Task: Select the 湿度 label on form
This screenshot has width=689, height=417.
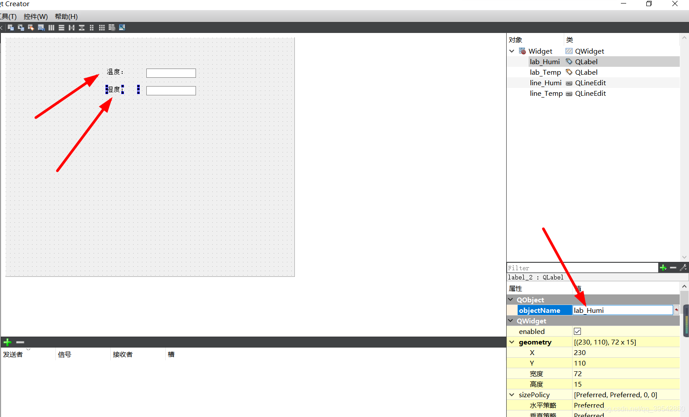Action: pyautogui.click(x=123, y=89)
